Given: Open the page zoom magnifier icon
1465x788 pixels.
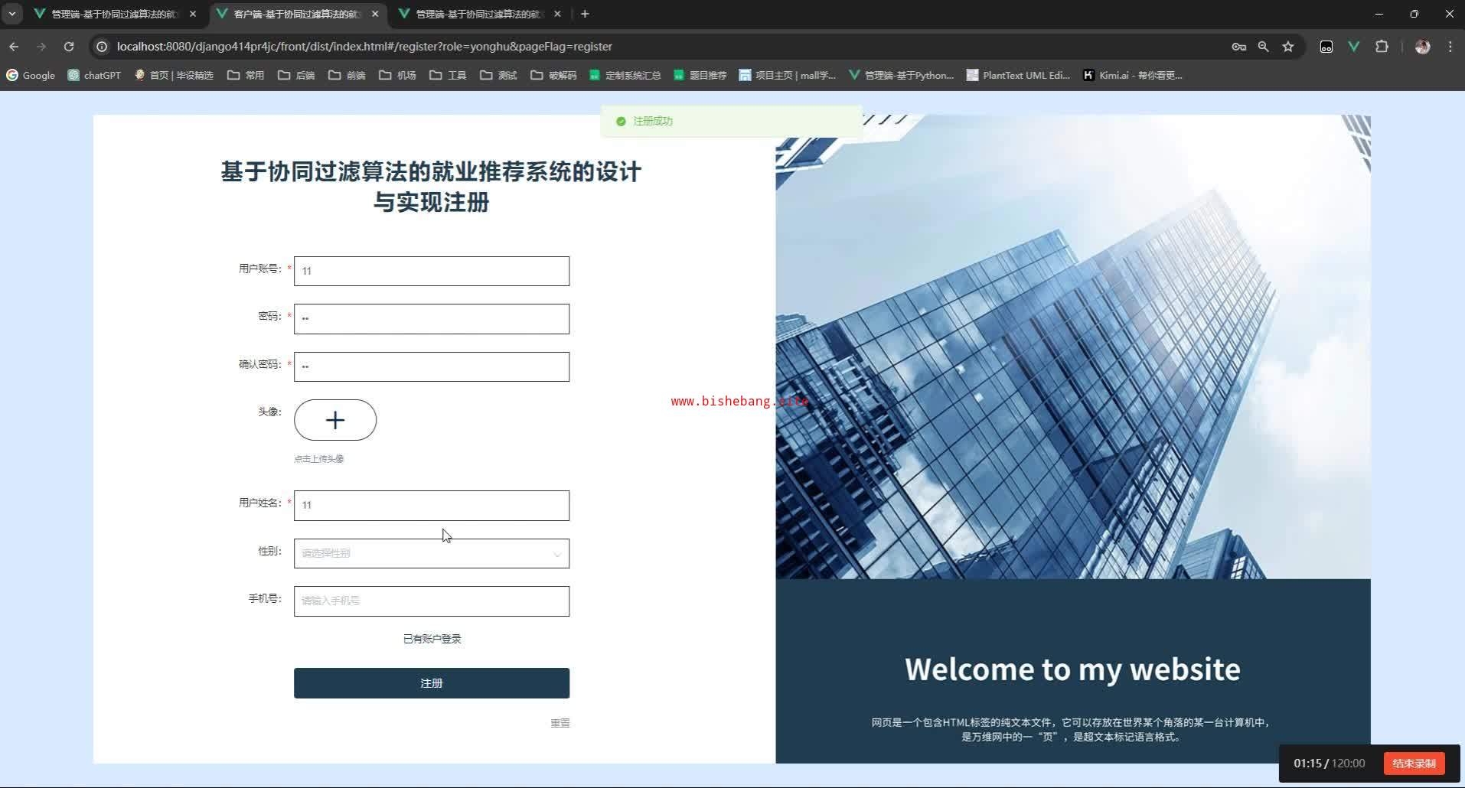Looking at the screenshot, I should pos(1263,47).
